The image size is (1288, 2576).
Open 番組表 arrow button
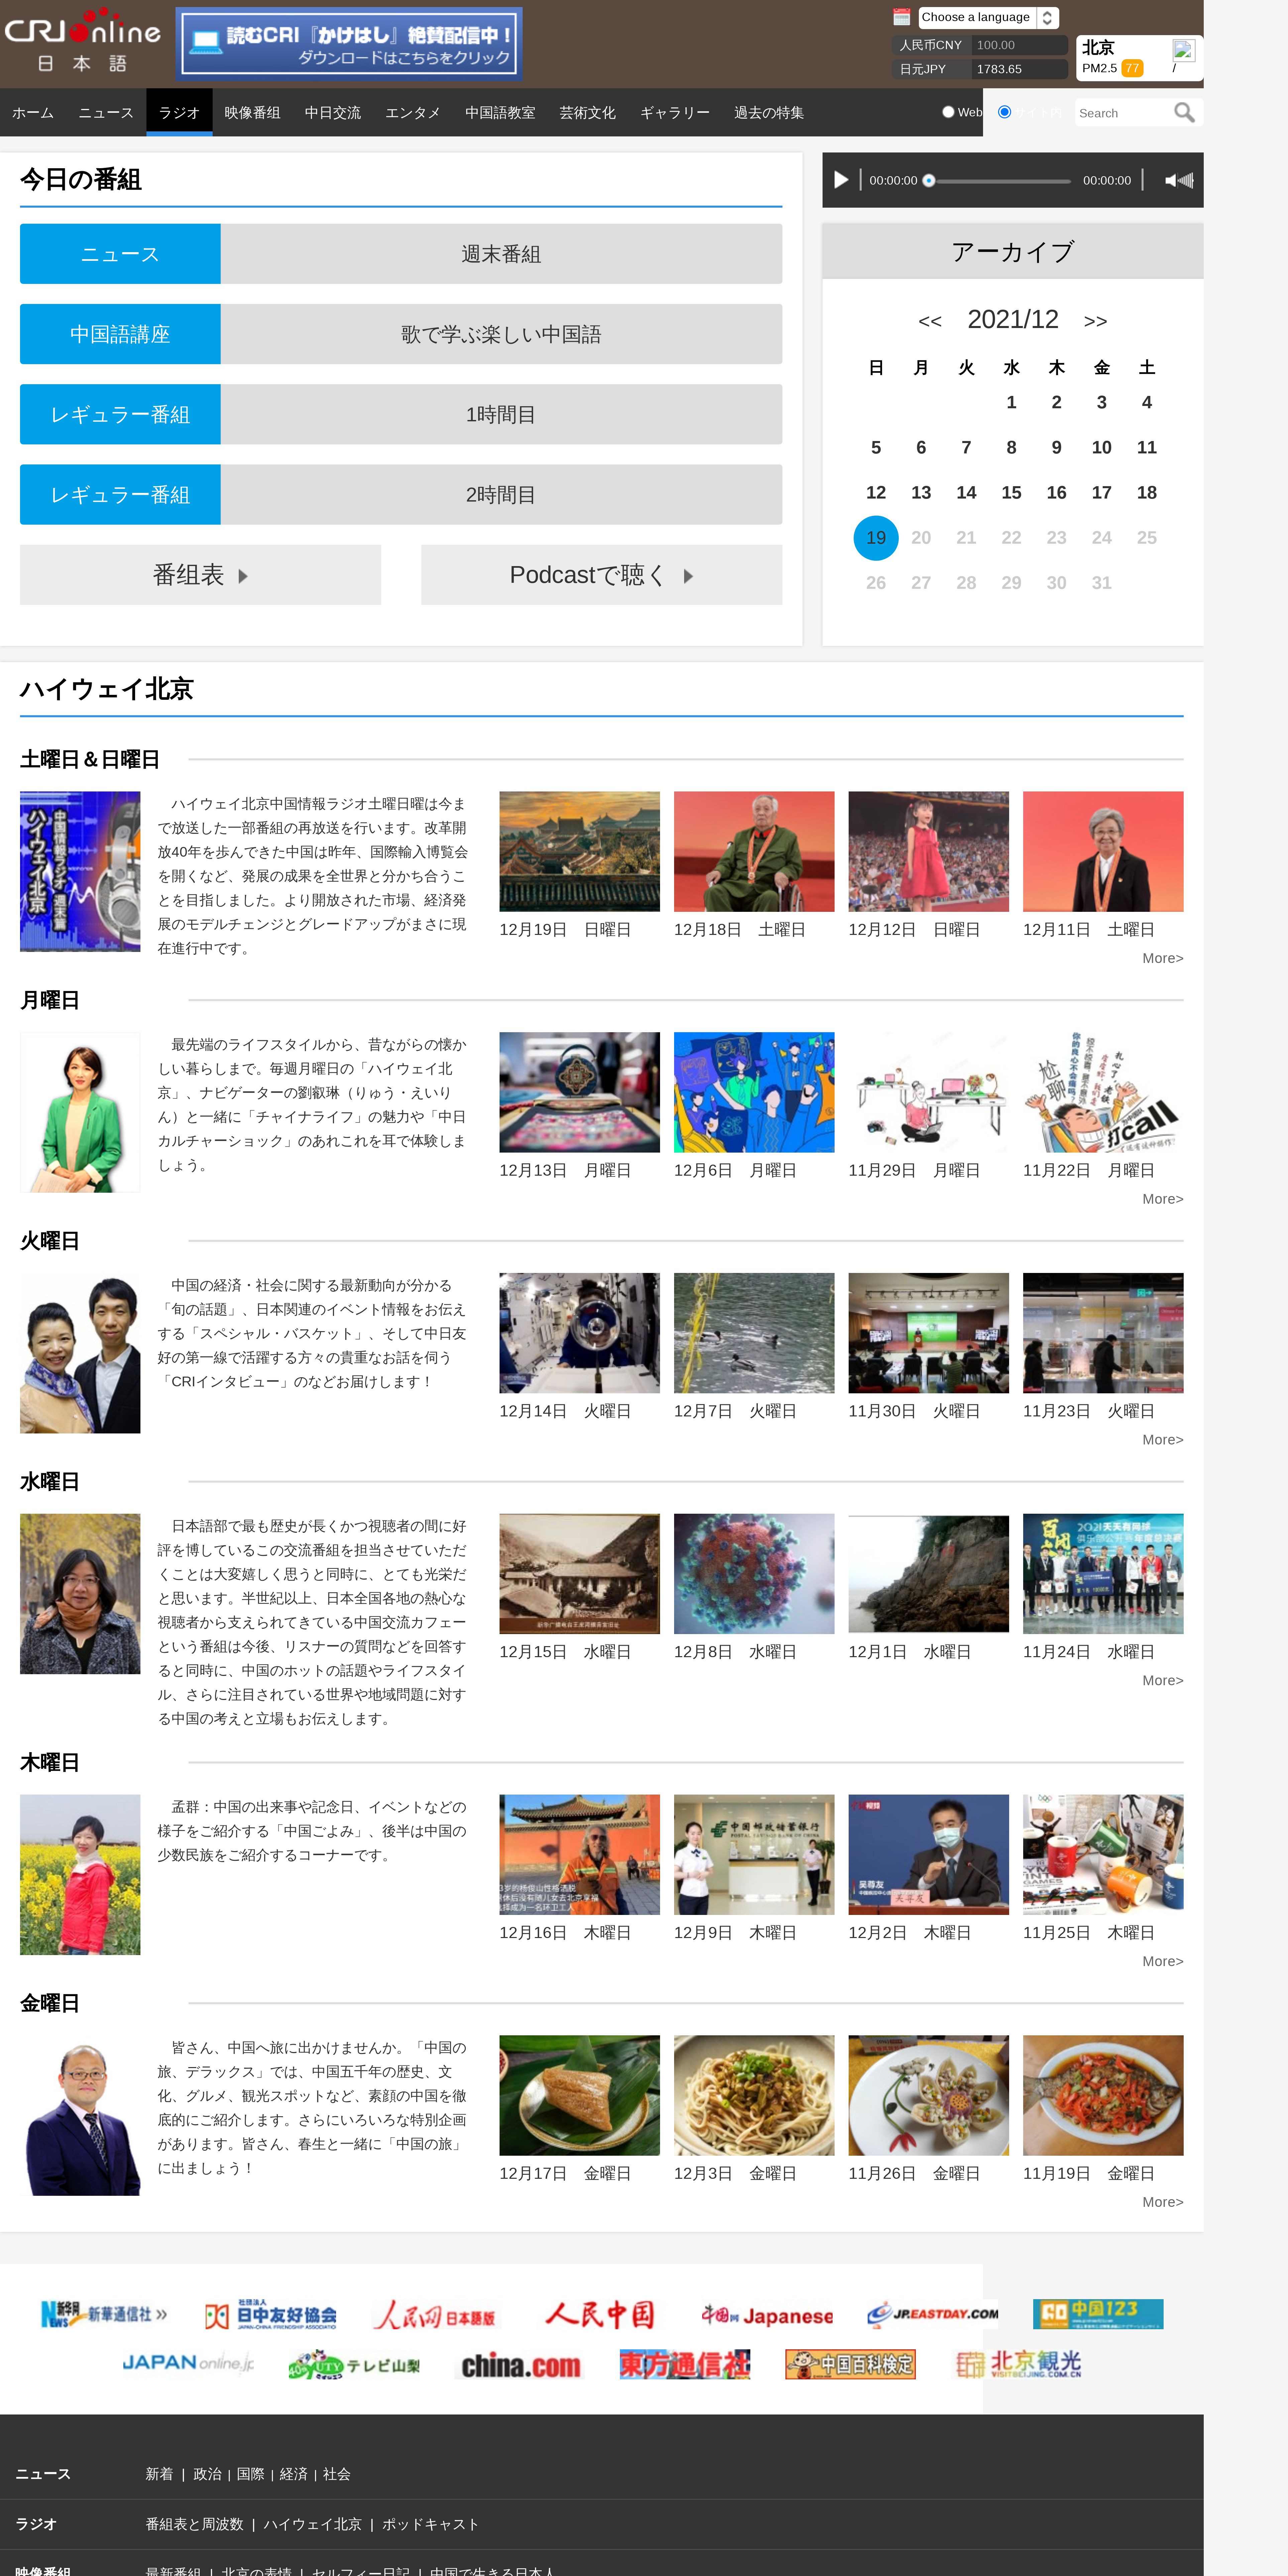pyautogui.click(x=200, y=575)
